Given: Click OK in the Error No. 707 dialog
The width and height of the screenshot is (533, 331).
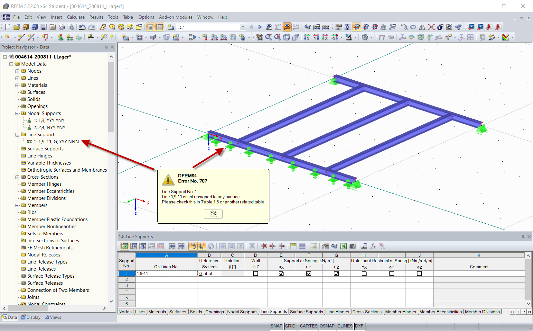Looking at the screenshot, I should [x=213, y=214].
